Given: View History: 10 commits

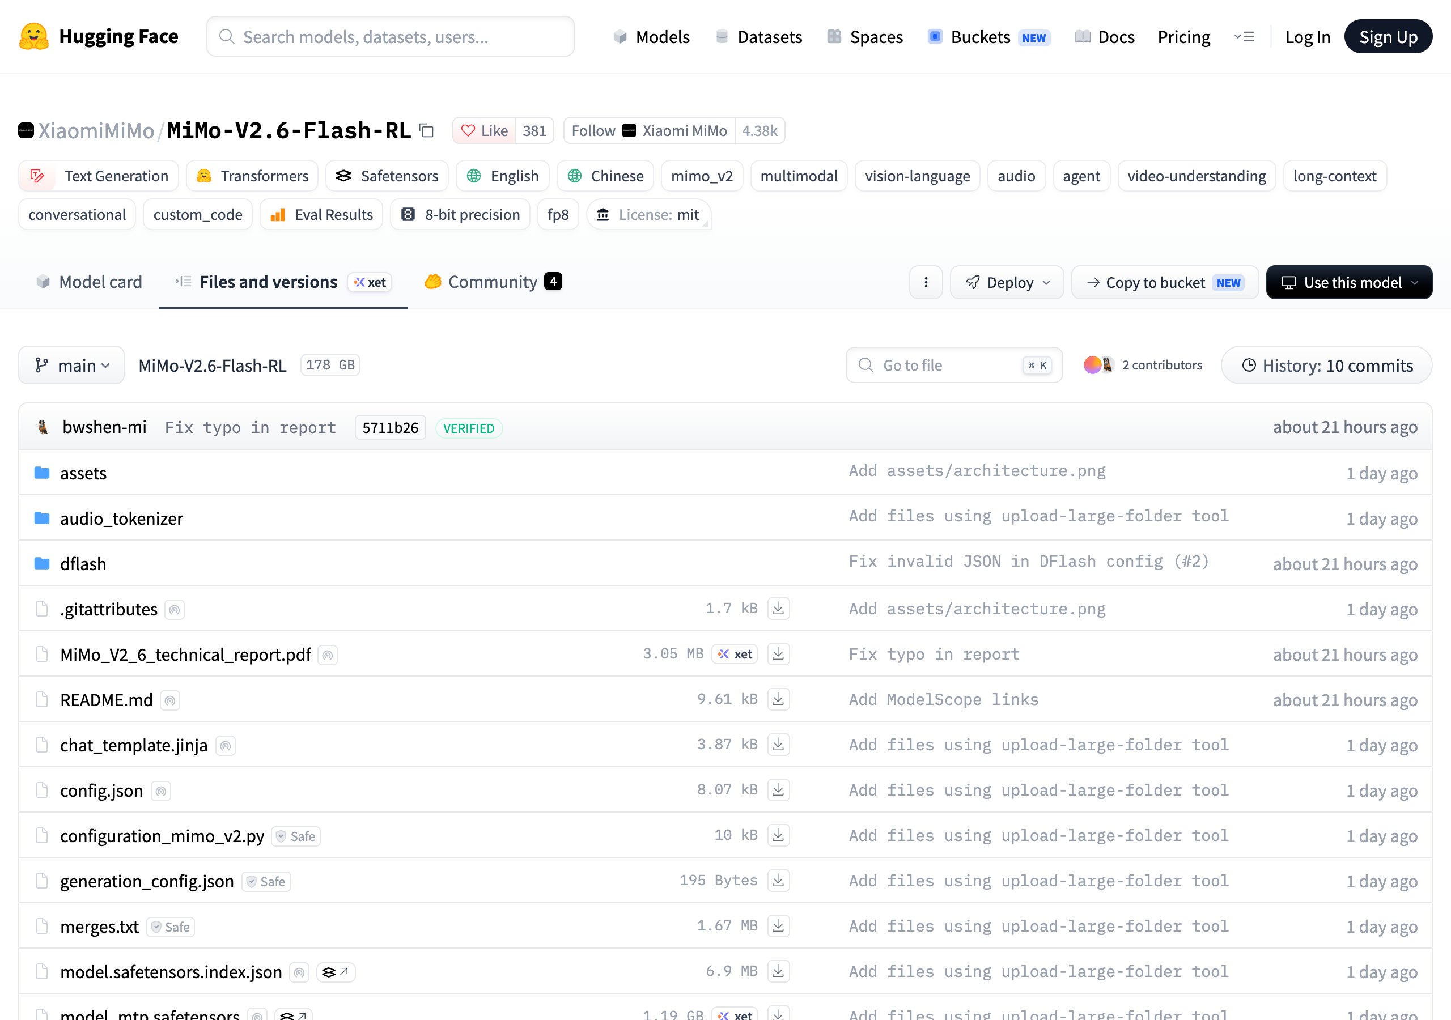Looking at the screenshot, I should coord(1326,365).
